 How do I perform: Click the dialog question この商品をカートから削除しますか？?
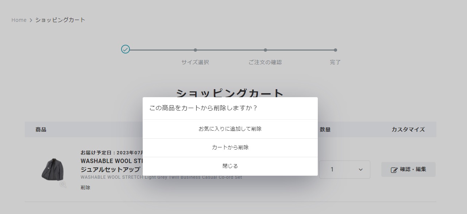coord(204,108)
